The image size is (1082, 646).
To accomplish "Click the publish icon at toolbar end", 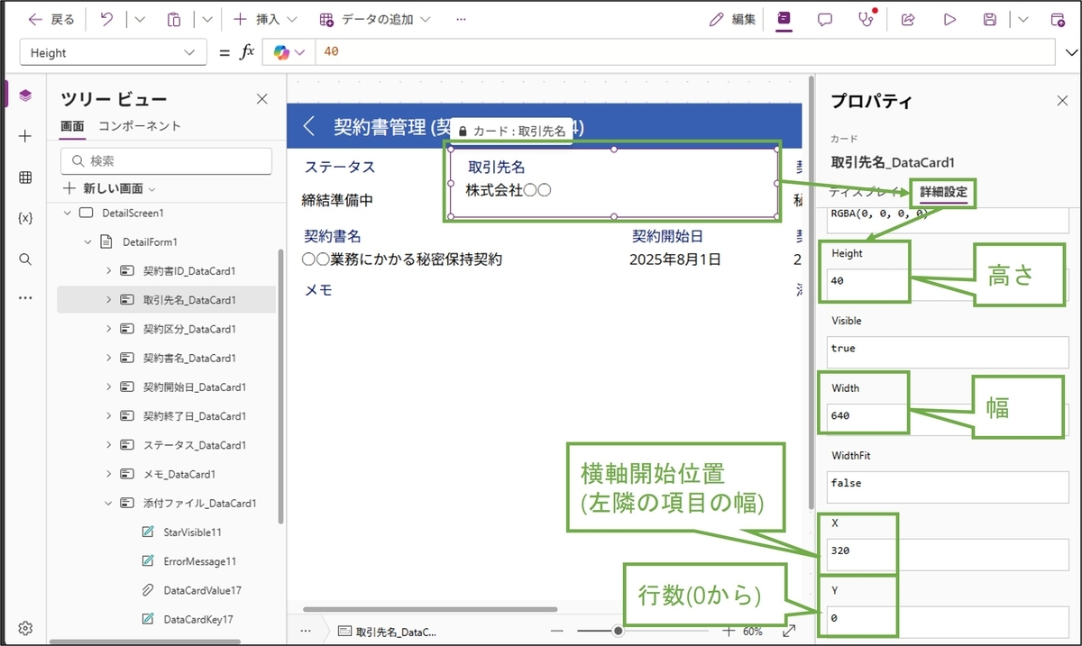I will coord(1058,19).
